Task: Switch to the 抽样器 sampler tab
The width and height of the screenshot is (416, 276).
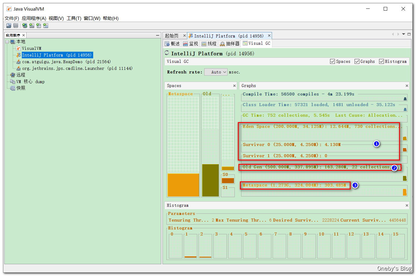Action: [x=230, y=44]
